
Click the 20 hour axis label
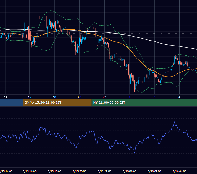click(x=79, y=97)
